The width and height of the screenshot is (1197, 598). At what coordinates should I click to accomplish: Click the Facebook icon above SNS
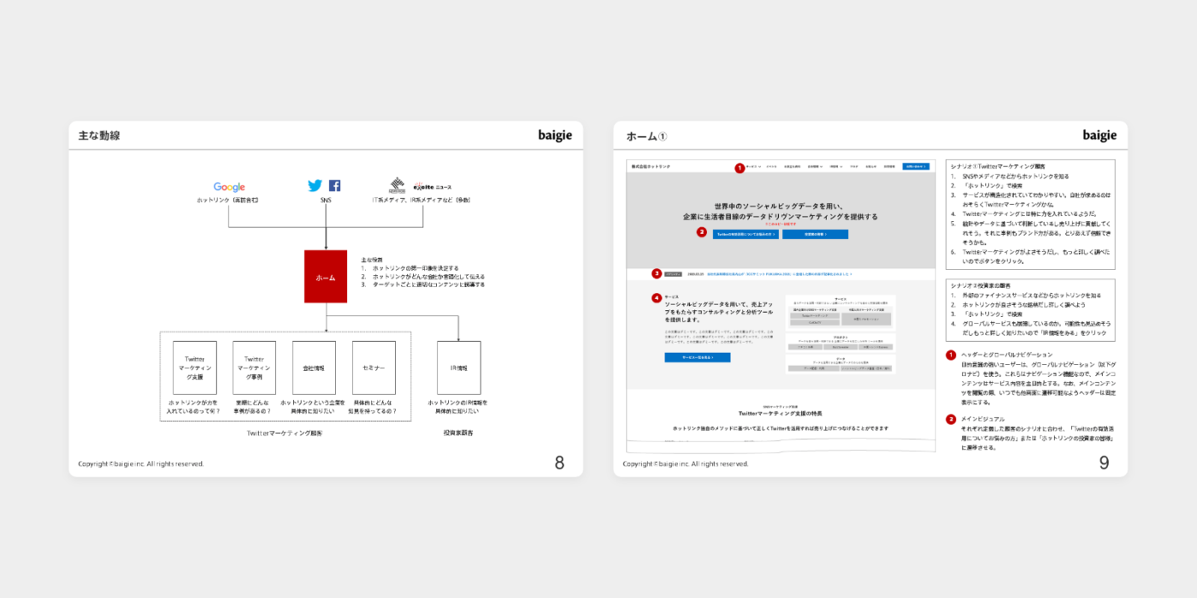click(x=334, y=185)
